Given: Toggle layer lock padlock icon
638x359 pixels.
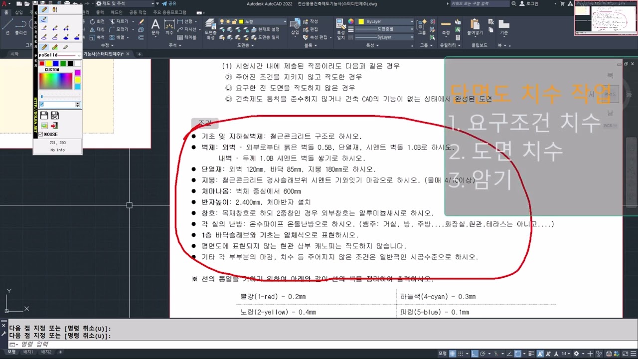Looking at the screenshot, I should coord(234,22).
